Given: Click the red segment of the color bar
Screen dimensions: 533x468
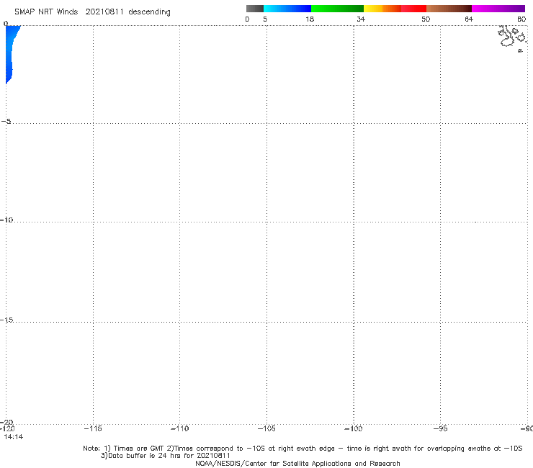Looking at the screenshot, I should point(413,9).
